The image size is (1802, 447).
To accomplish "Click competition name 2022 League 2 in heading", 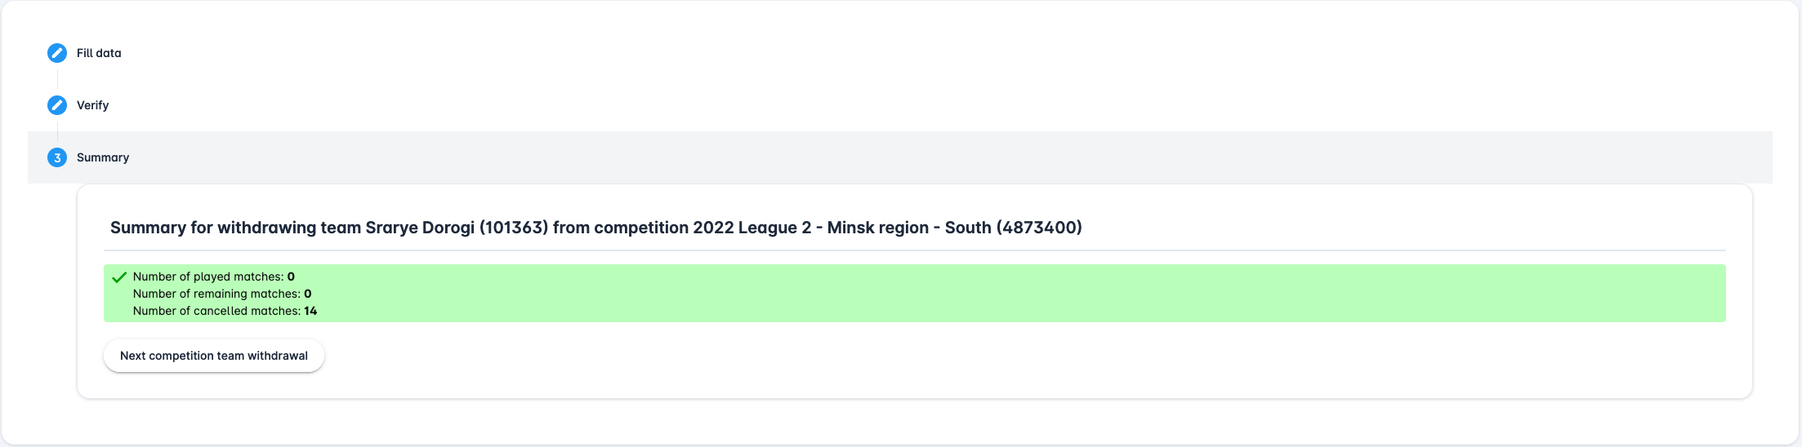I will [752, 228].
